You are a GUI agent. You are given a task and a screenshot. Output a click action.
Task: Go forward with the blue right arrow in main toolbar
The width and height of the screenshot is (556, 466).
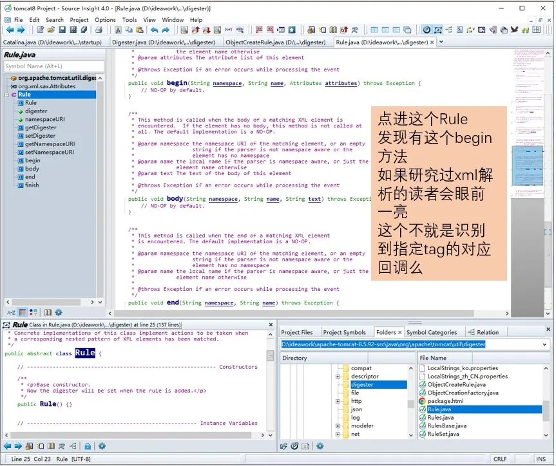[x=21, y=30]
